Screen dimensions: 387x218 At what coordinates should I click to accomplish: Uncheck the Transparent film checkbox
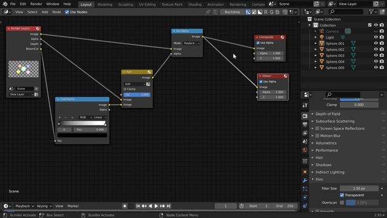click(342, 195)
